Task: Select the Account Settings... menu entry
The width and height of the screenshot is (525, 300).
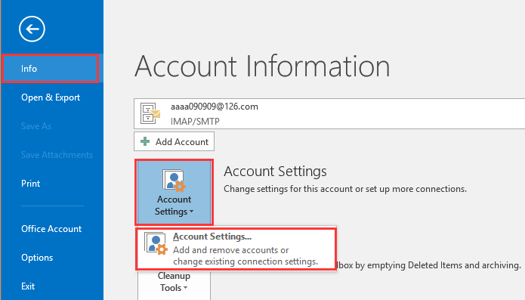Action: click(x=236, y=249)
